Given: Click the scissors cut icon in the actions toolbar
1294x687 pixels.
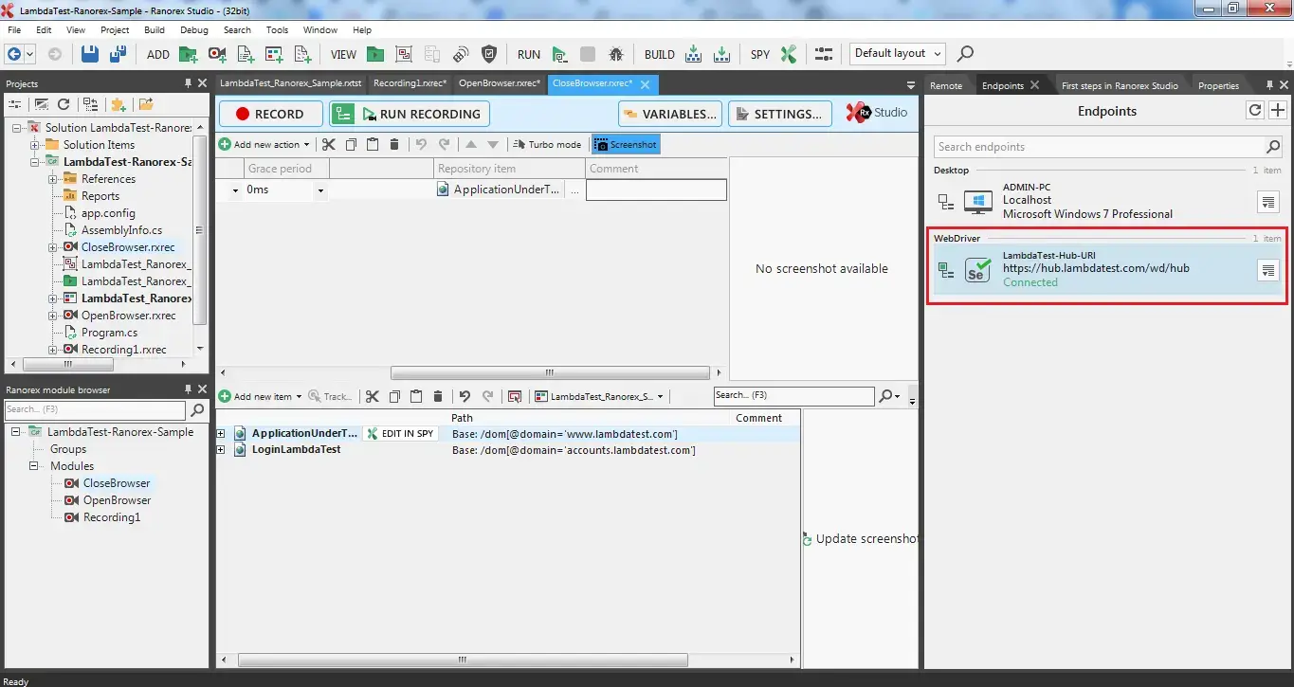Looking at the screenshot, I should (x=328, y=145).
